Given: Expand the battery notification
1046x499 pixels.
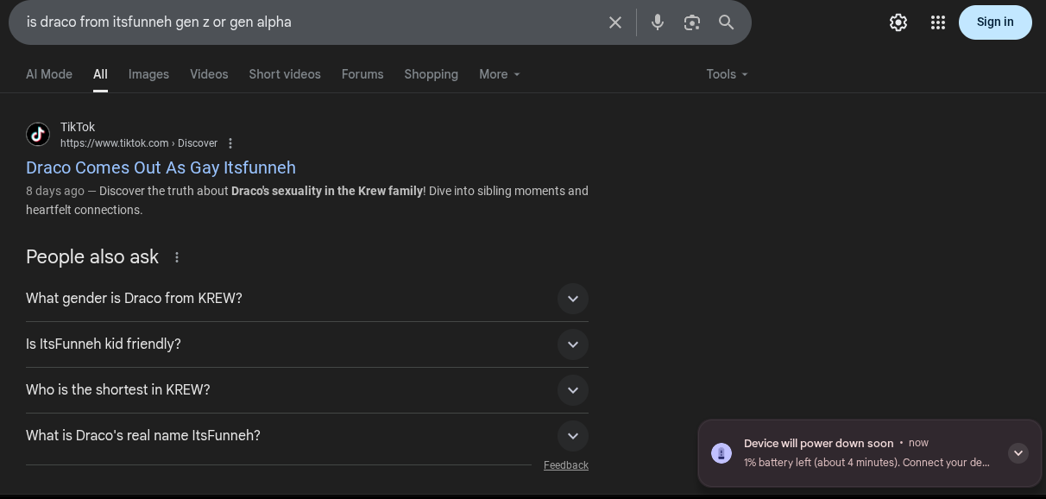Looking at the screenshot, I should click(1018, 453).
